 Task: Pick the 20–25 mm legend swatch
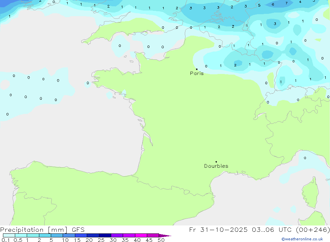pos(93,235)
